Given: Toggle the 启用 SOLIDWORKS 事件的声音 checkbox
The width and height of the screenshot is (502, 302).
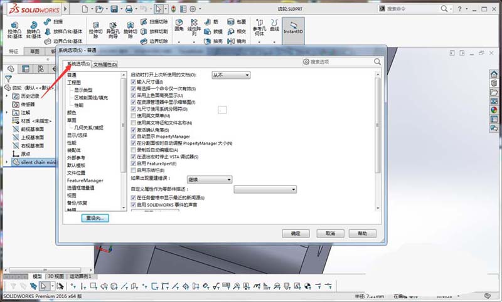Looking at the screenshot, I should point(134,204).
